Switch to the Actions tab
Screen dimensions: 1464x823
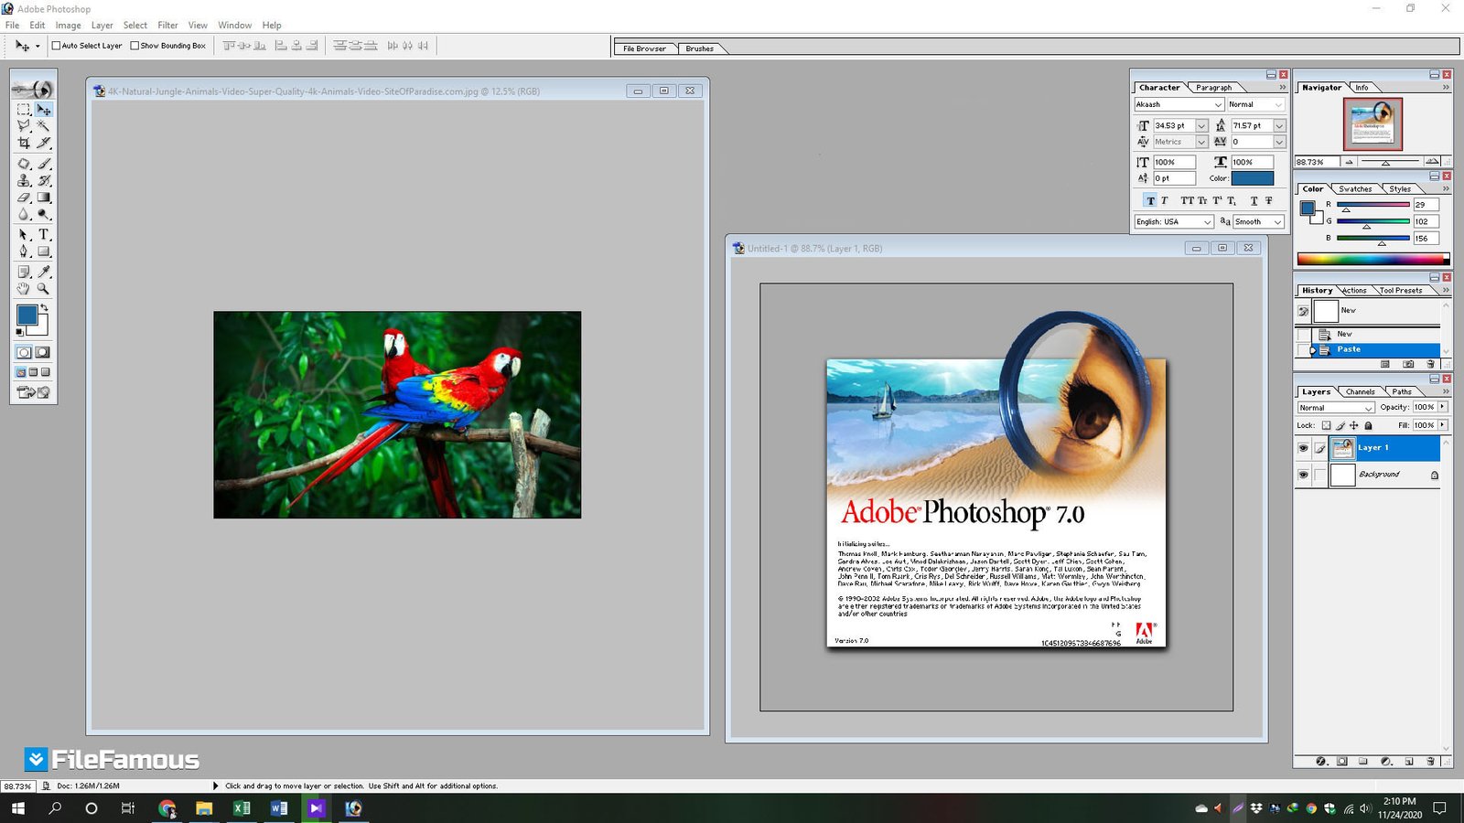[x=1354, y=291]
